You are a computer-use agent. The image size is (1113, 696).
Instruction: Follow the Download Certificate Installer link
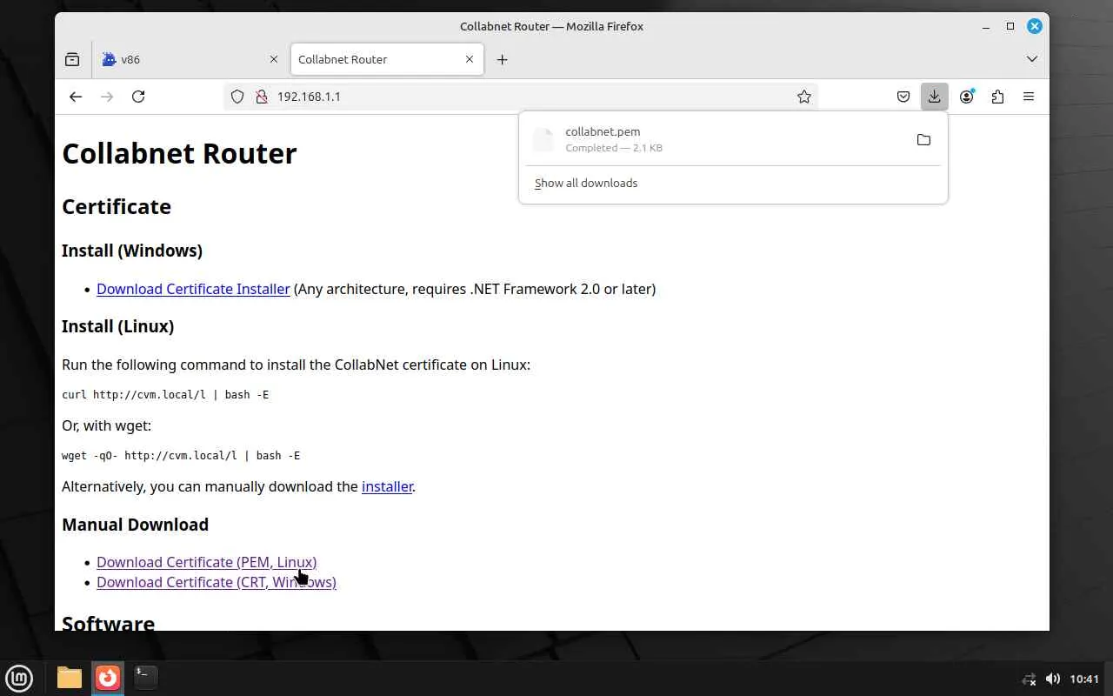click(193, 289)
